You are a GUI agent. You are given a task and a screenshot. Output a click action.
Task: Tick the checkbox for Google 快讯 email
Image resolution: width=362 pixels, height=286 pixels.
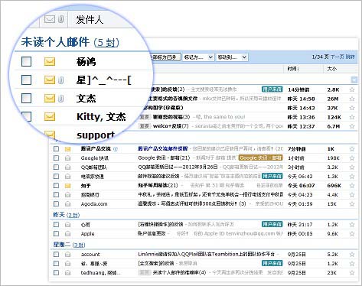(56, 158)
